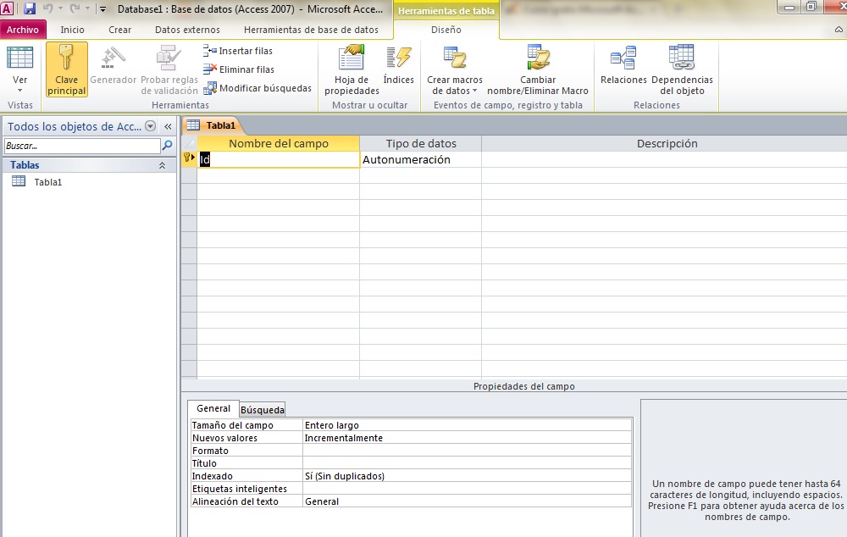Image resolution: width=847 pixels, height=537 pixels.
Task: Click the Tabla1 document tab
Action: coord(213,125)
